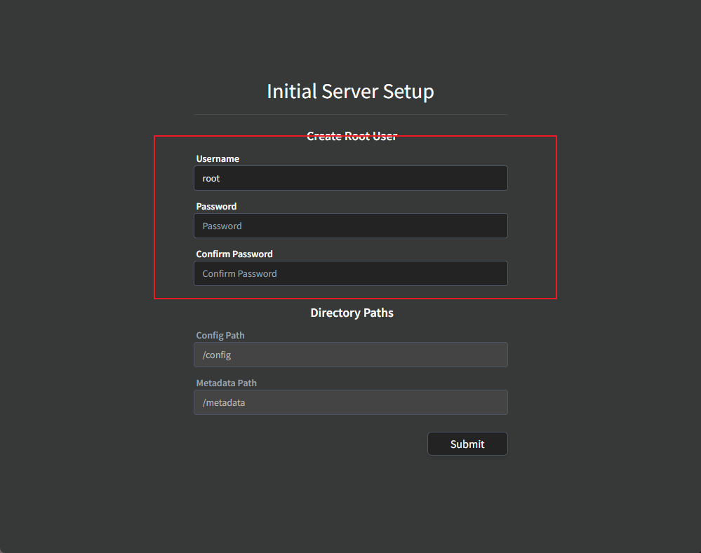Click the Confirm Password label text
This screenshot has height=553, width=701.
(234, 254)
